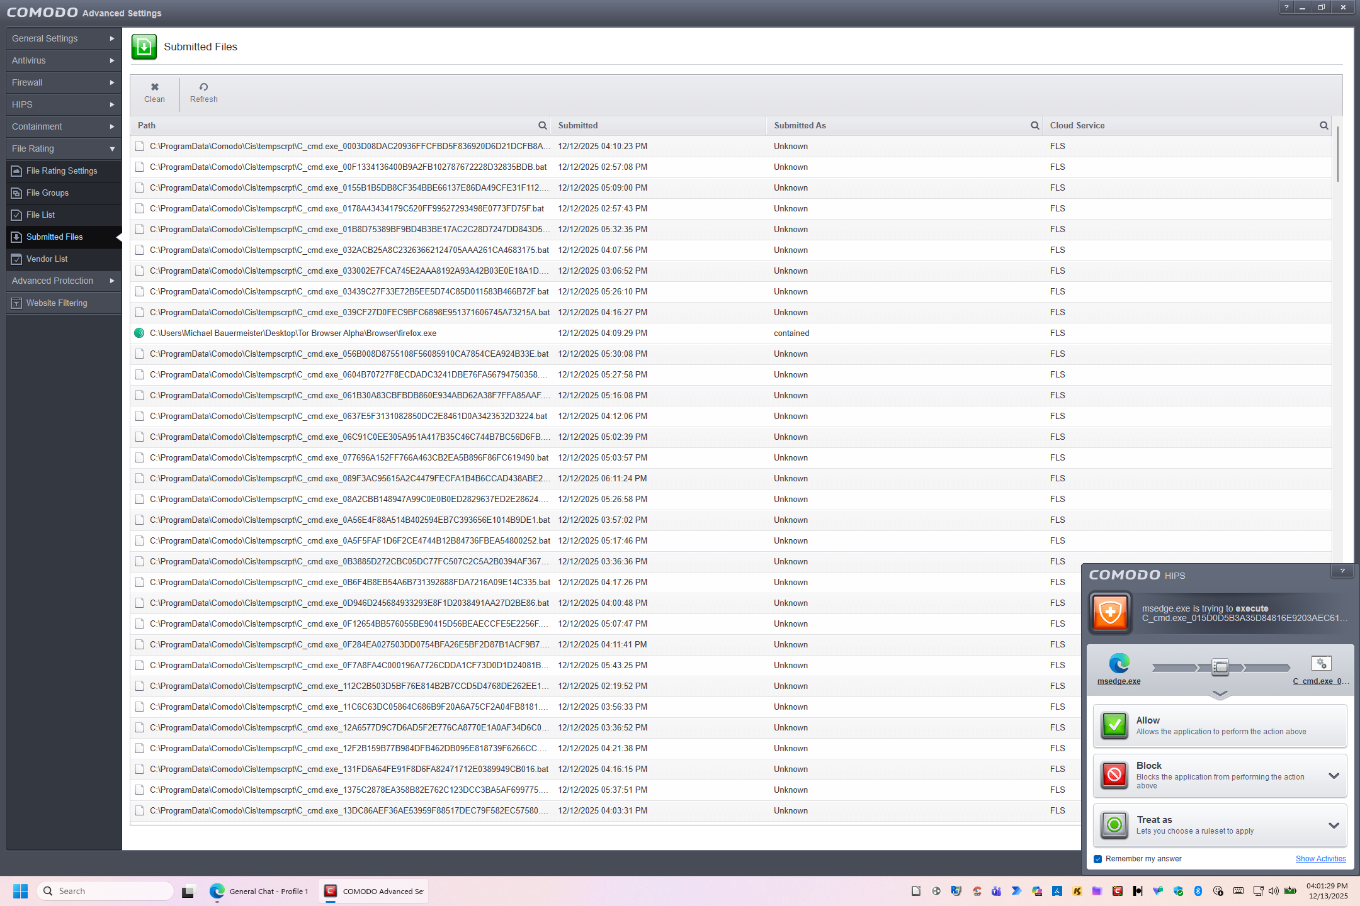Click the Refresh toolbar icon
This screenshot has width=1360, height=906.
tap(203, 87)
